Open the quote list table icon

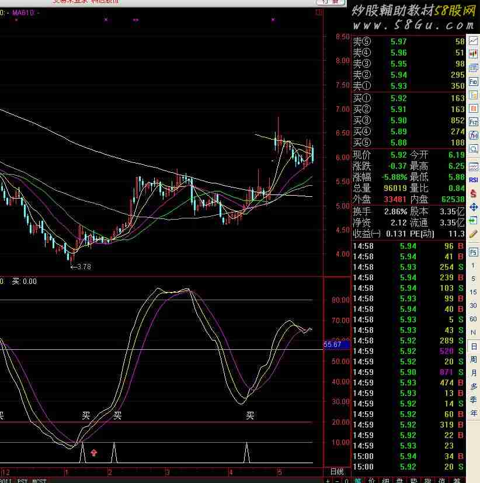473,68
